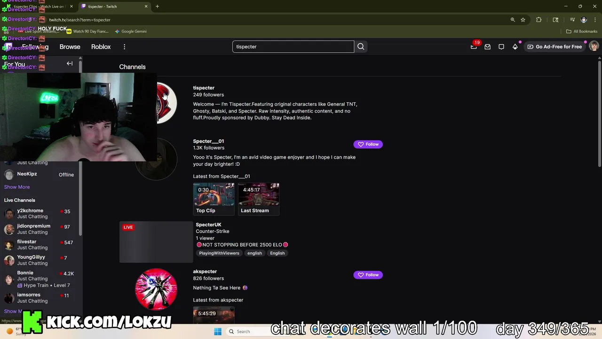Click the browser zoom magnifier icon

[x=513, y=20]
